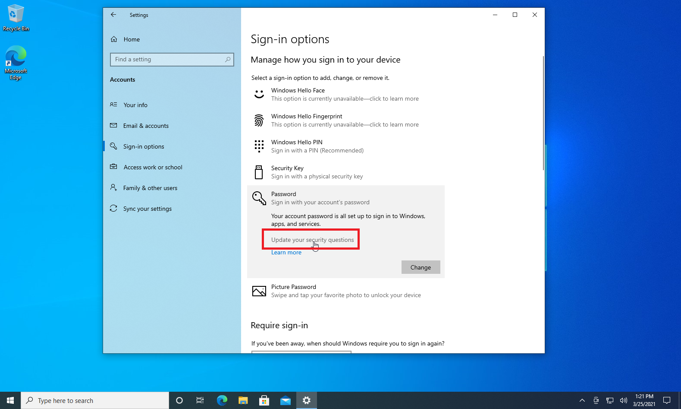The width and height of the screenshot is (681, 409).
Task: Show hidden tray icons chevron
Action: (x=582, y=400)
